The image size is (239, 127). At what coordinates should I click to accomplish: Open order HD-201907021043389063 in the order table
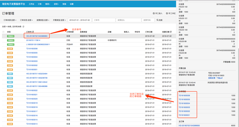(37, 36)
